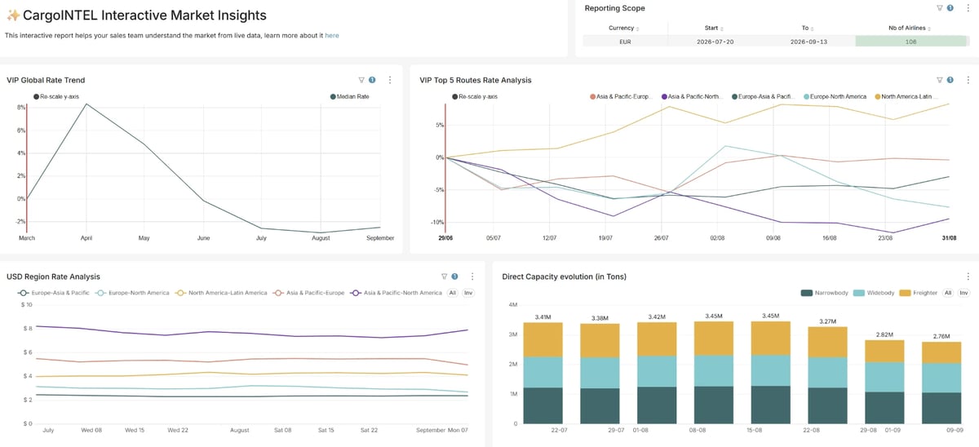Toggle Median Rate series in Global Rate Trend

click(350, 96)
